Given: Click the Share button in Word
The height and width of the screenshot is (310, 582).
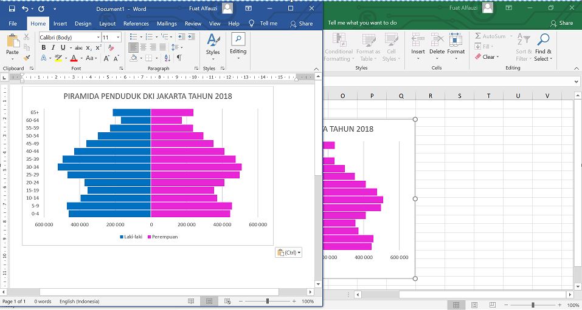Looking at the screenshot, I should coord(302,23).
